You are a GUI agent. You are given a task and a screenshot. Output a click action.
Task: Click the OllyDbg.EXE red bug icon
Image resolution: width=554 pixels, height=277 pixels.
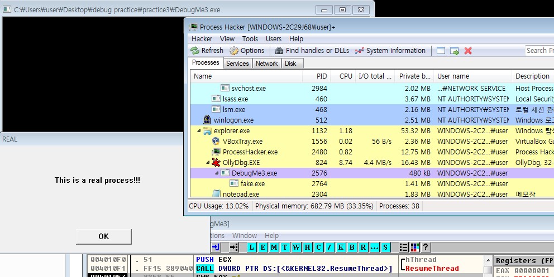tap(216, 162)
